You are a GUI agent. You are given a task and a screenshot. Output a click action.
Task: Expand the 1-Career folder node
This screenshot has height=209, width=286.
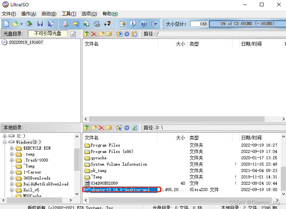[12, 172]
